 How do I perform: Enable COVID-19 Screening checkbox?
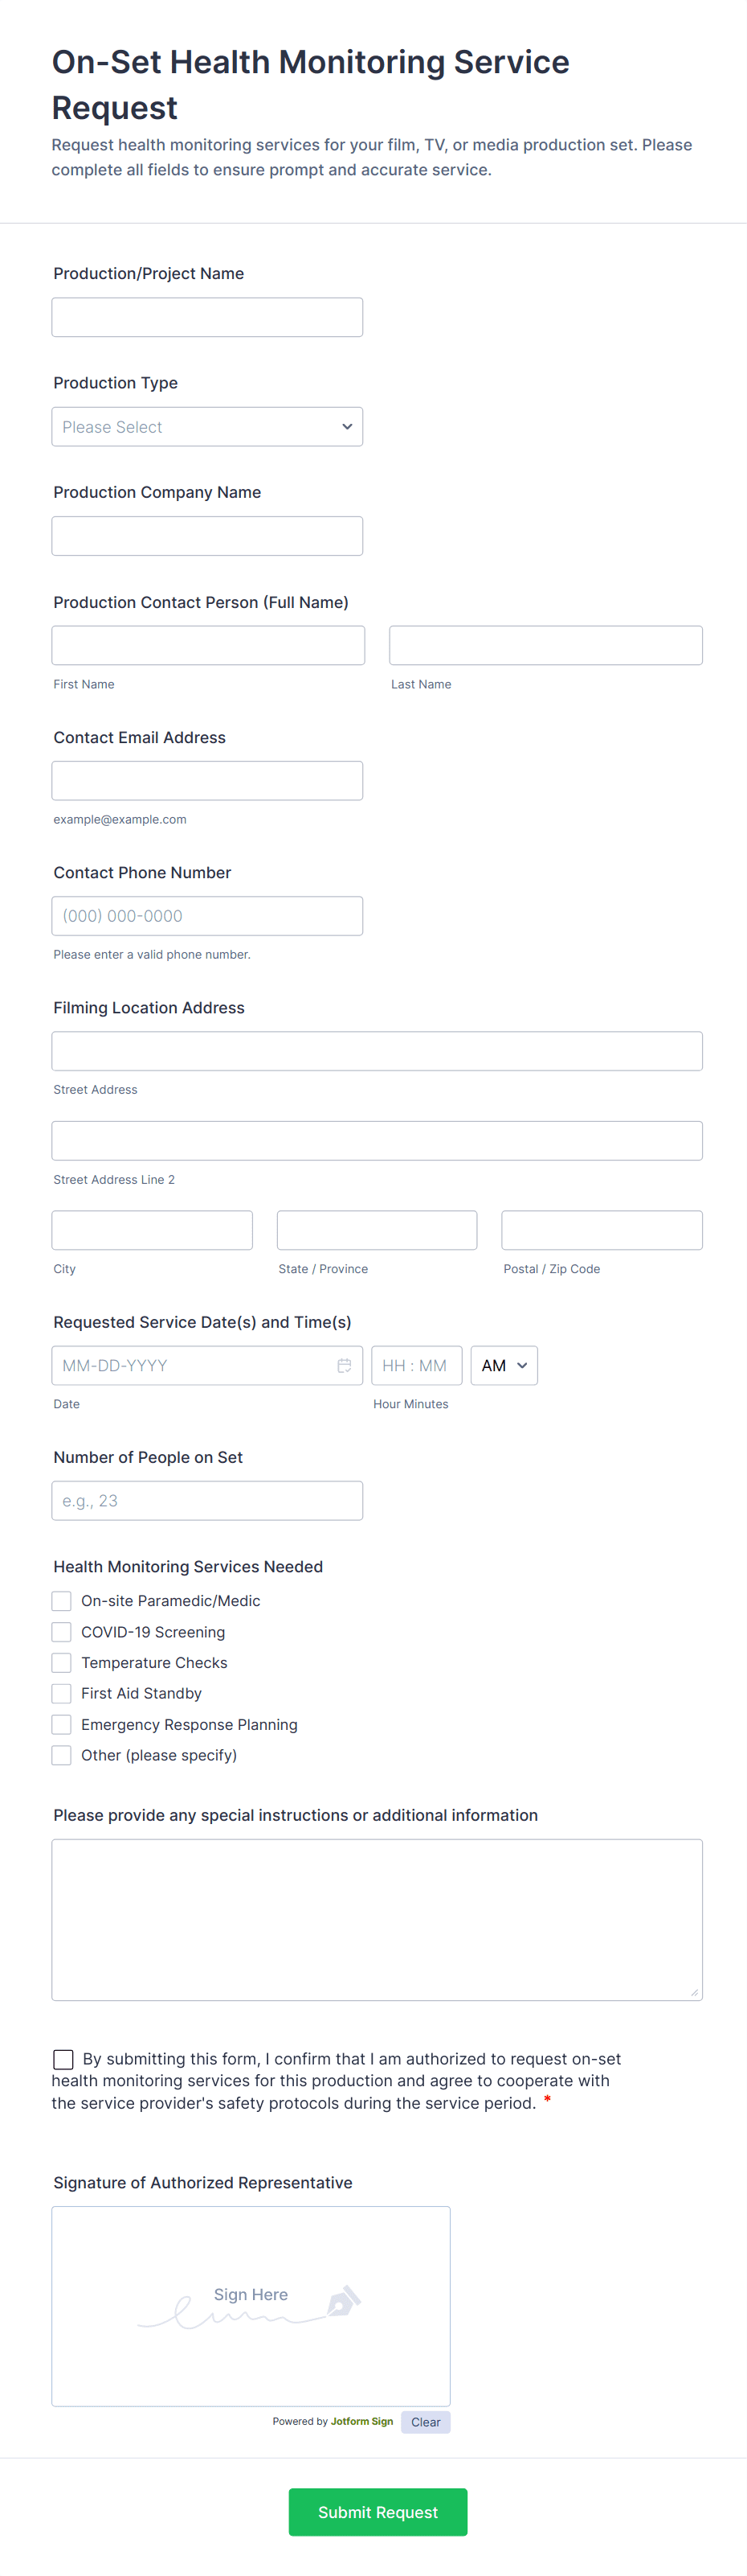pos(62,1632)
